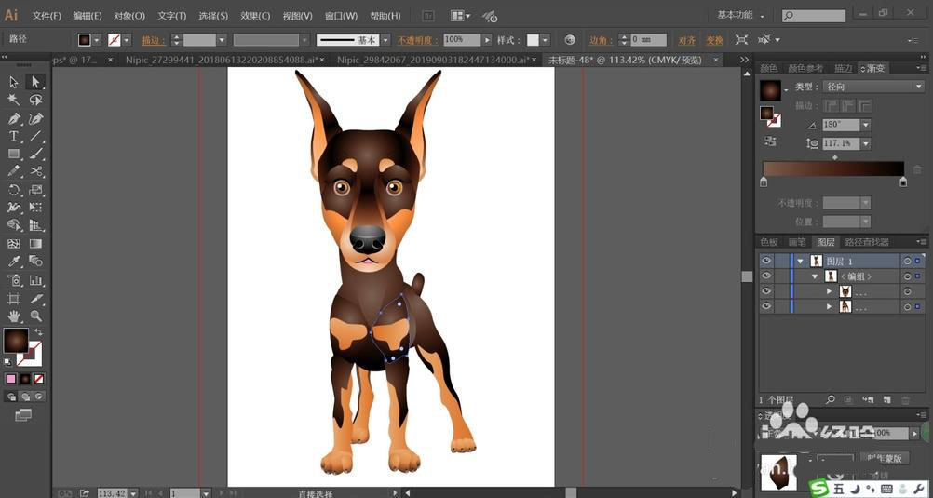933x498 pixels.
Task: Enable Draw Inside mode
Action: [39, 397]
